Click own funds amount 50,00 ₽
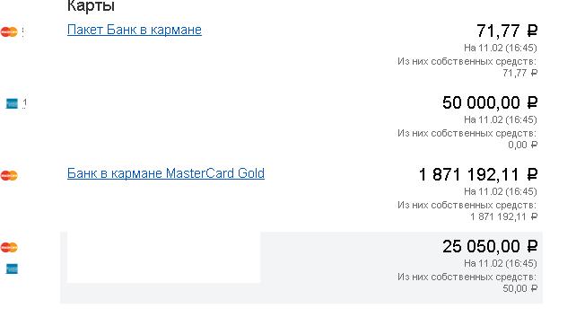 tap(520, 288)
